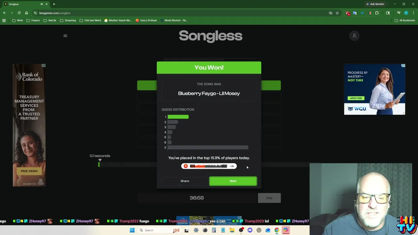Click the 36:58 countdown timer
Image resolution: width=418 pixels, height=235 pixels.
pos(197,198)
